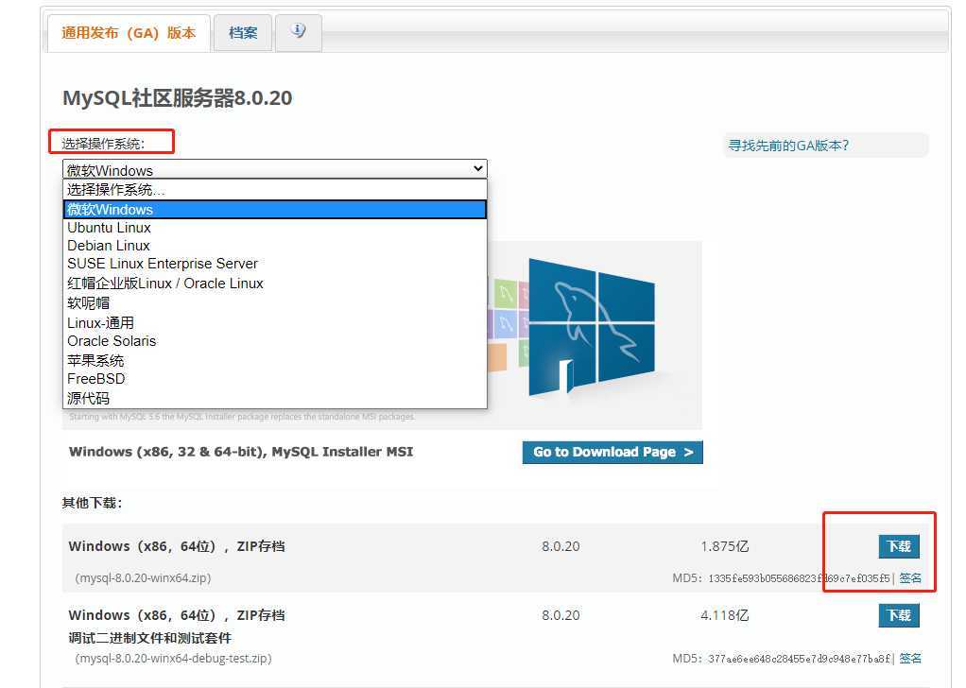Image resolution: width=966 pixels, height=688 pixels.
Task: Open 寻找先前的GA版本? link
Action: pyautogui.click(x=788, y=146)
